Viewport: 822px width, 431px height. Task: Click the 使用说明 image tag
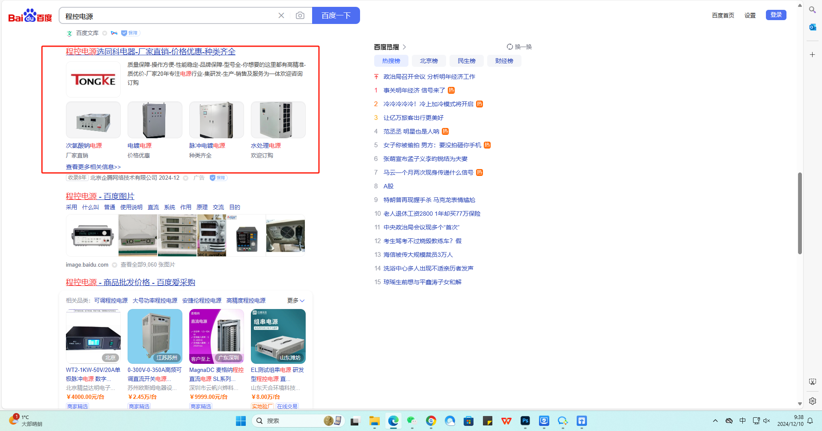(131, 207)
